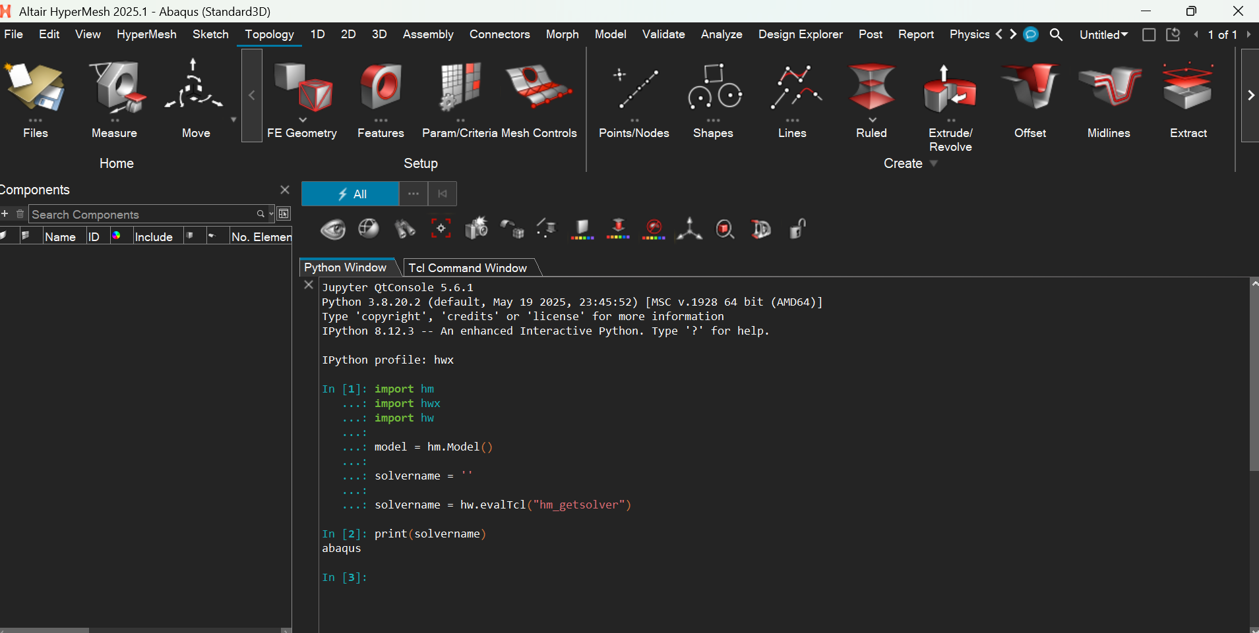The width and height of the screenshot is (1259, 633).
Task: Open the Param/Criteria tool
Action: pyautogui.click(x=460, y=87)
